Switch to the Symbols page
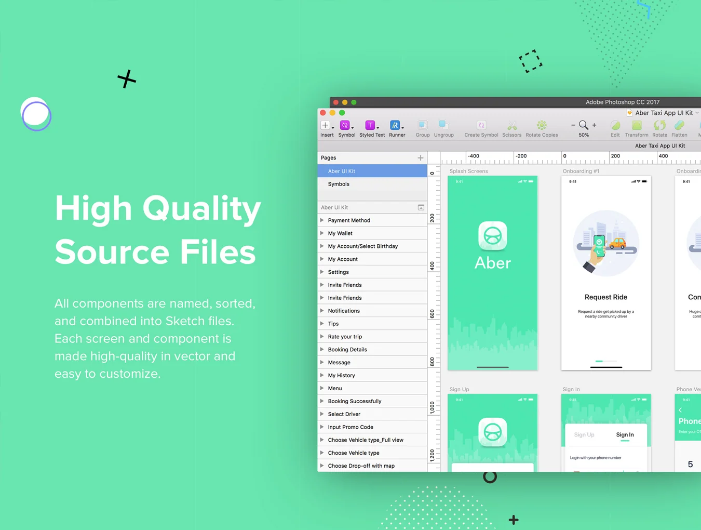 [x=372, y=184]
